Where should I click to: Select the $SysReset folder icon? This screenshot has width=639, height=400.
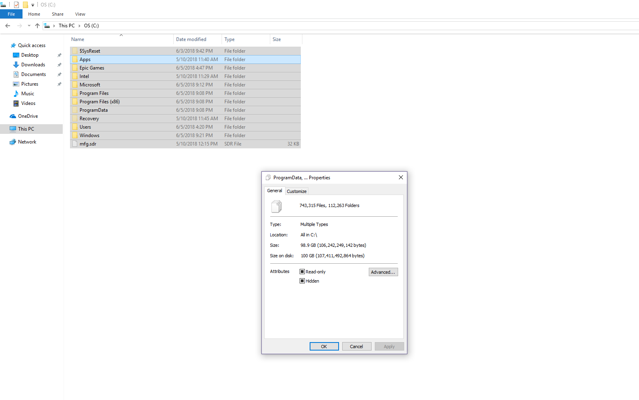[x=75, y=51]
